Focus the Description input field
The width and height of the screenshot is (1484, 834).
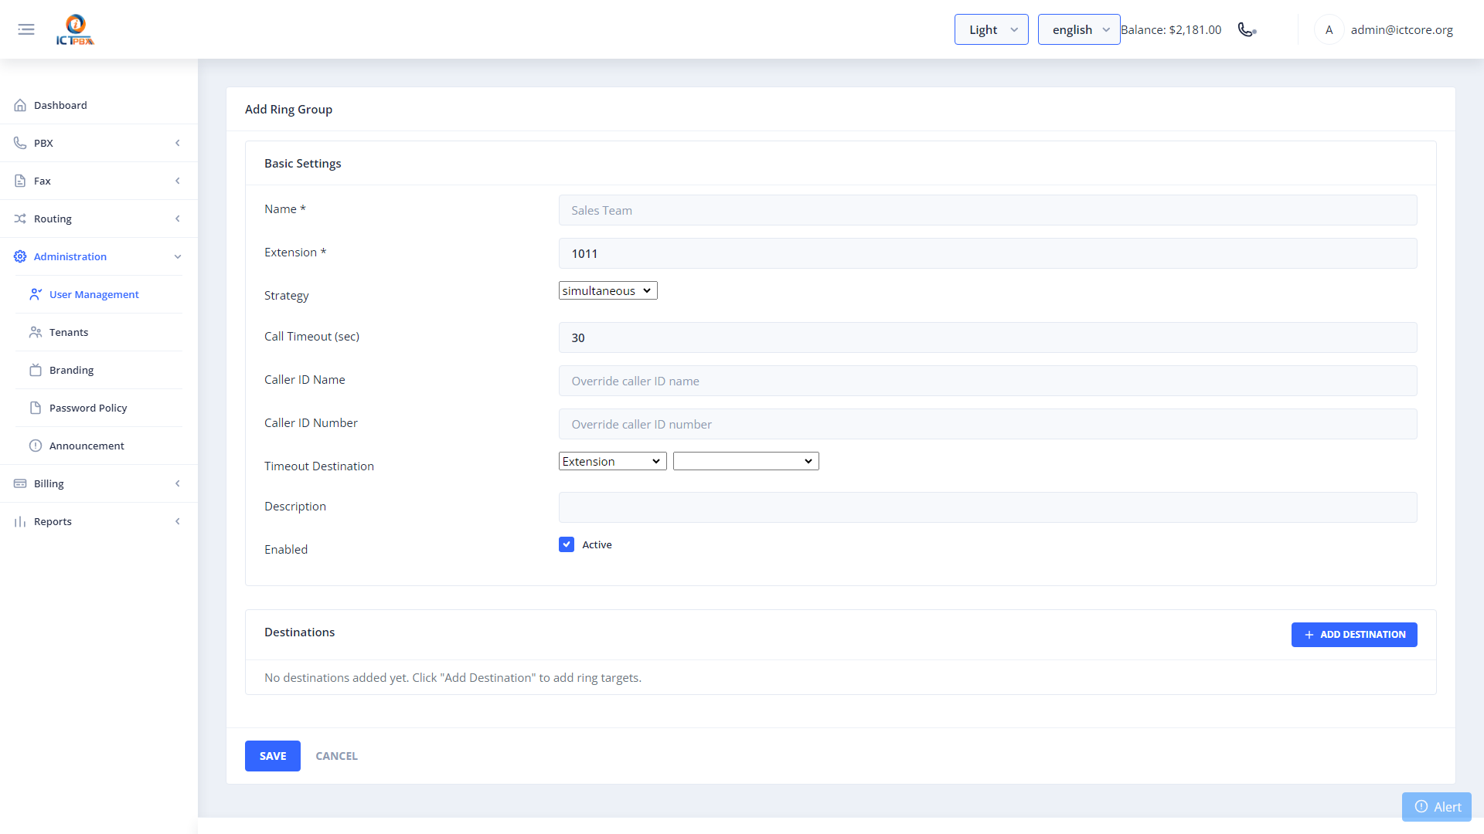988,507
